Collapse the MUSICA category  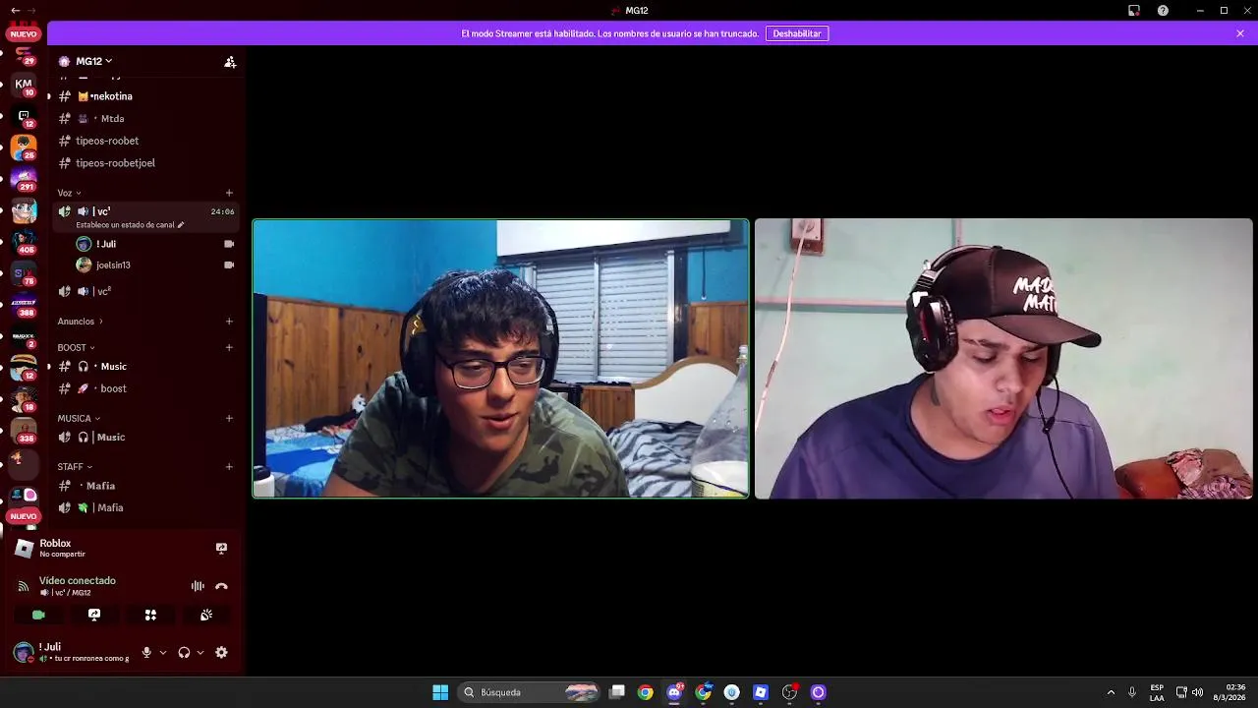click(79, 418)
